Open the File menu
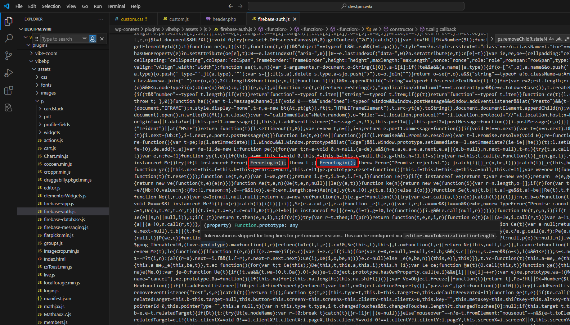The width and height of the screenshot is (570, 325). [19, 6]
